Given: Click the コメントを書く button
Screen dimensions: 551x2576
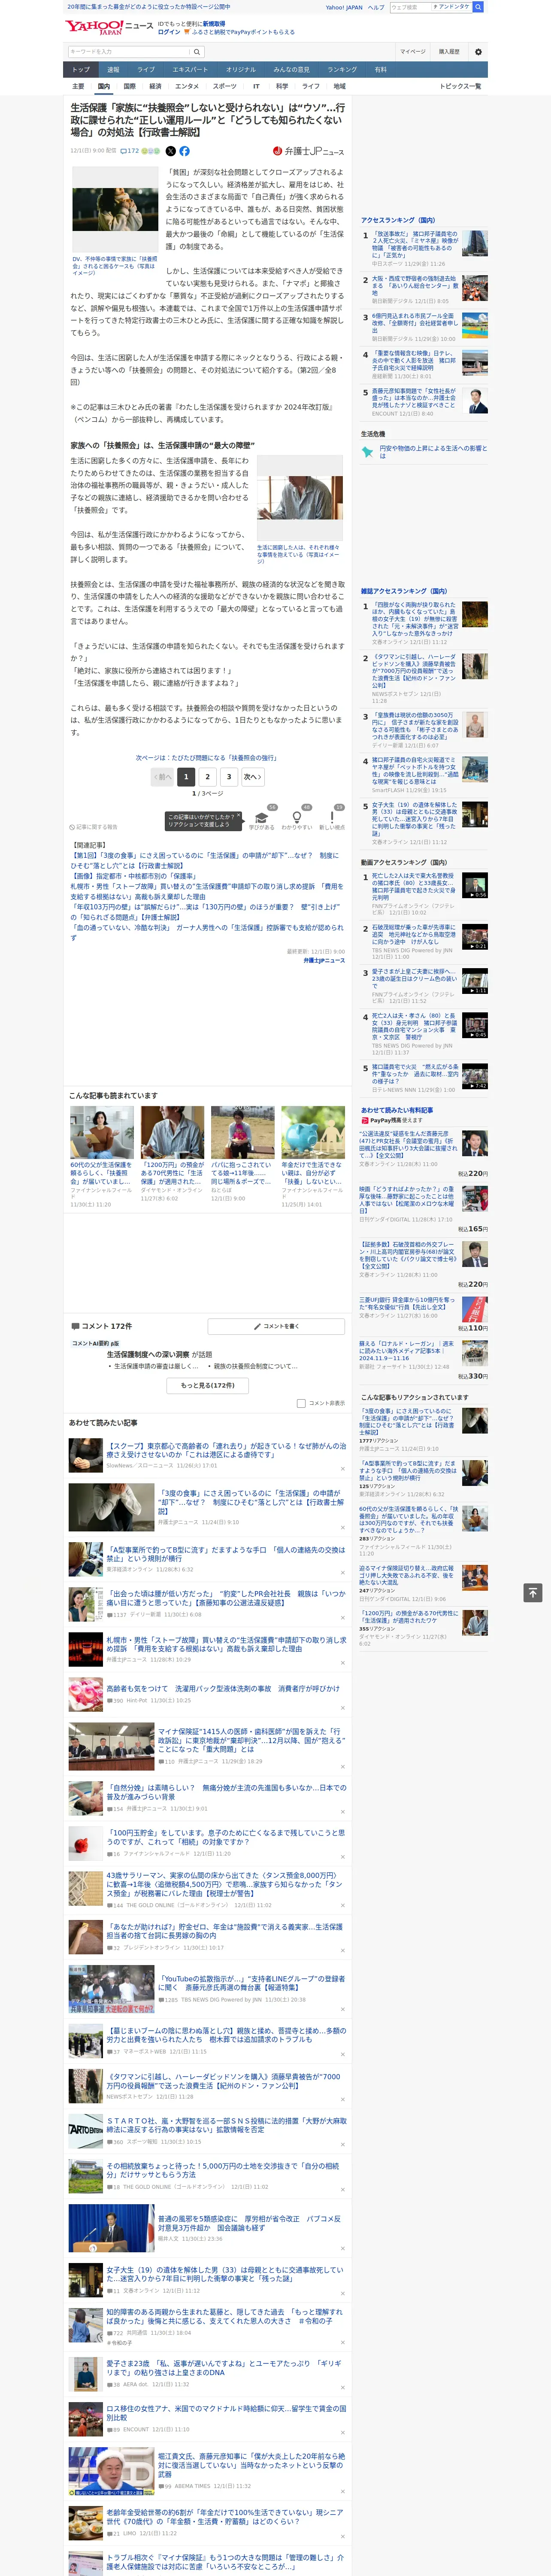Looking at the screenshot, I should point(276,1327).
